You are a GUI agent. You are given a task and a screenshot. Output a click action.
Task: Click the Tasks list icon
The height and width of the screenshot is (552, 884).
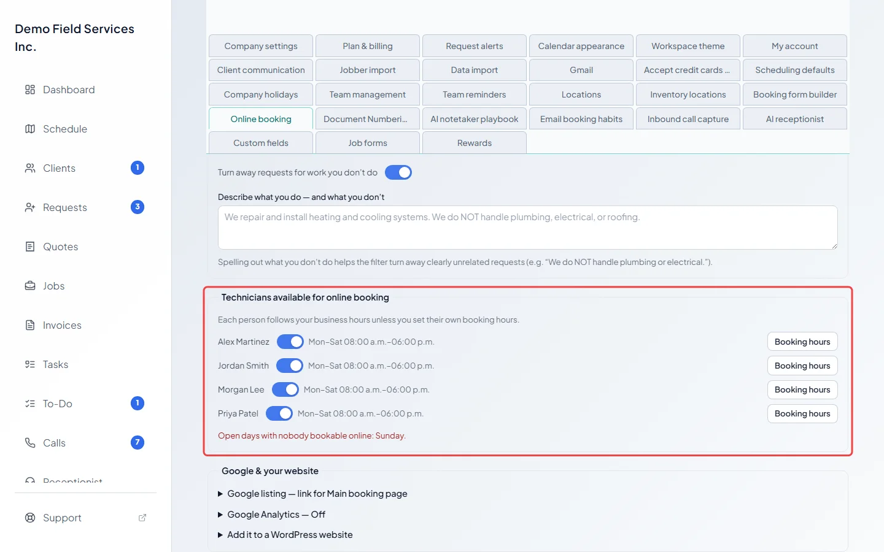(30, 364)
